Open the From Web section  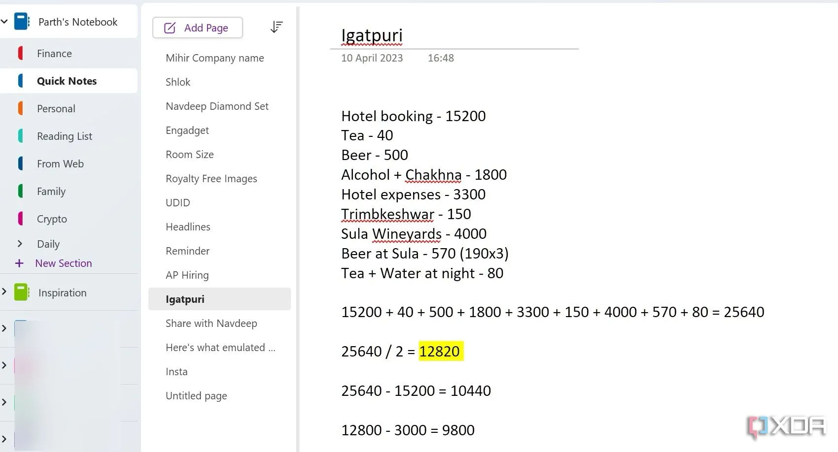pos(69,163)
